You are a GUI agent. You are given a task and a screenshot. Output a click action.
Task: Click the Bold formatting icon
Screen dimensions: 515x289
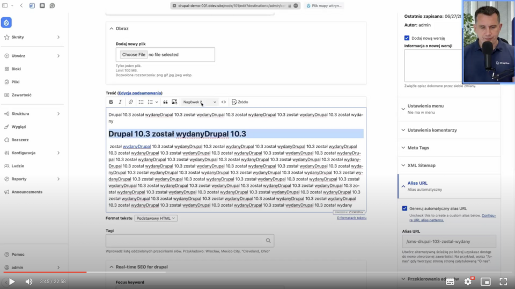pyautogui.click(x=111, y=102)
